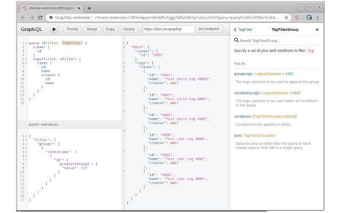Click the TagFilter type in the query
The image size is (341, 213).
71,43
